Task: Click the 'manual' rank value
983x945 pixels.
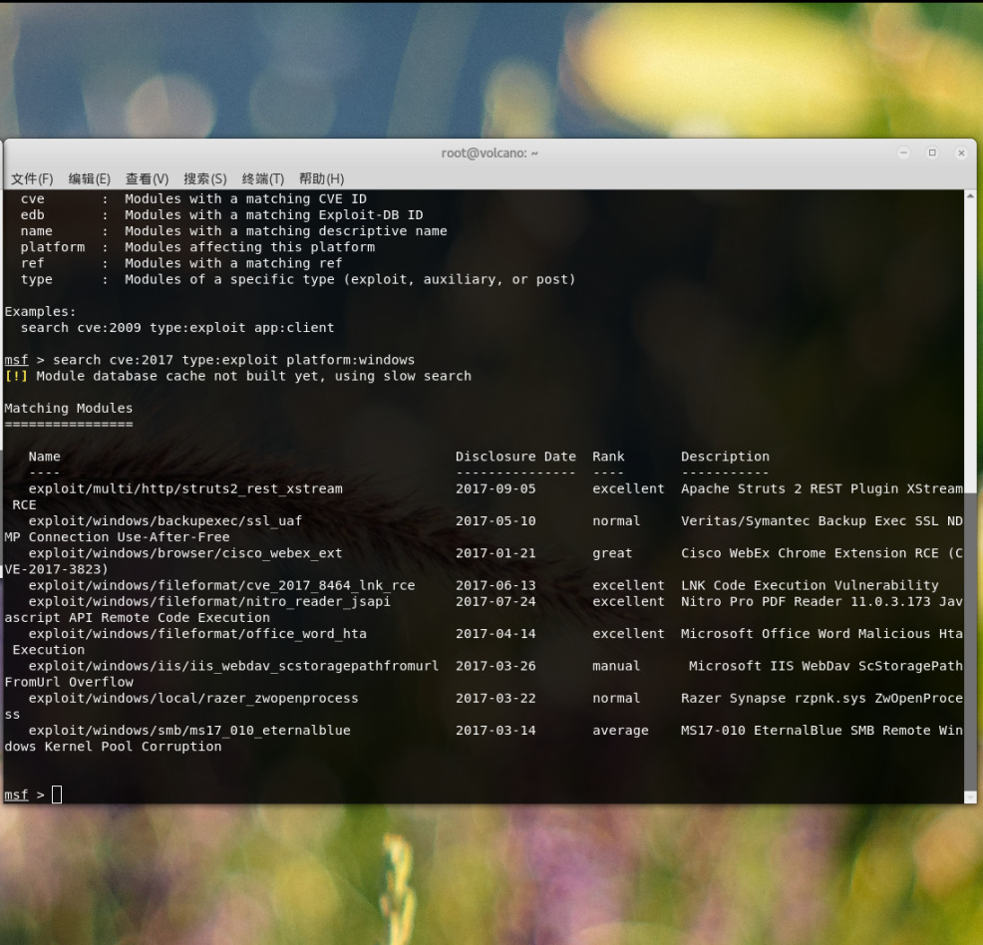Action: click(x=616, y=666)
